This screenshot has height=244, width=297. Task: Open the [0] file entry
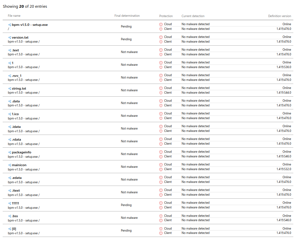pos(14,229)
